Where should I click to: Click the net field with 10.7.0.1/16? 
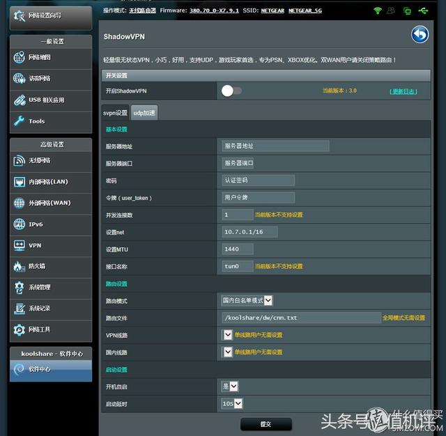tap(249, 232)
